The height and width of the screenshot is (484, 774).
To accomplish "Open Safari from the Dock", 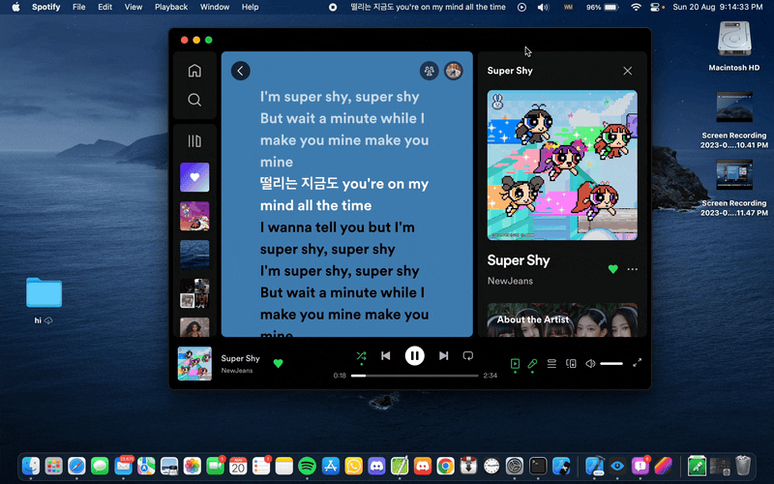I will click(76, 466).
